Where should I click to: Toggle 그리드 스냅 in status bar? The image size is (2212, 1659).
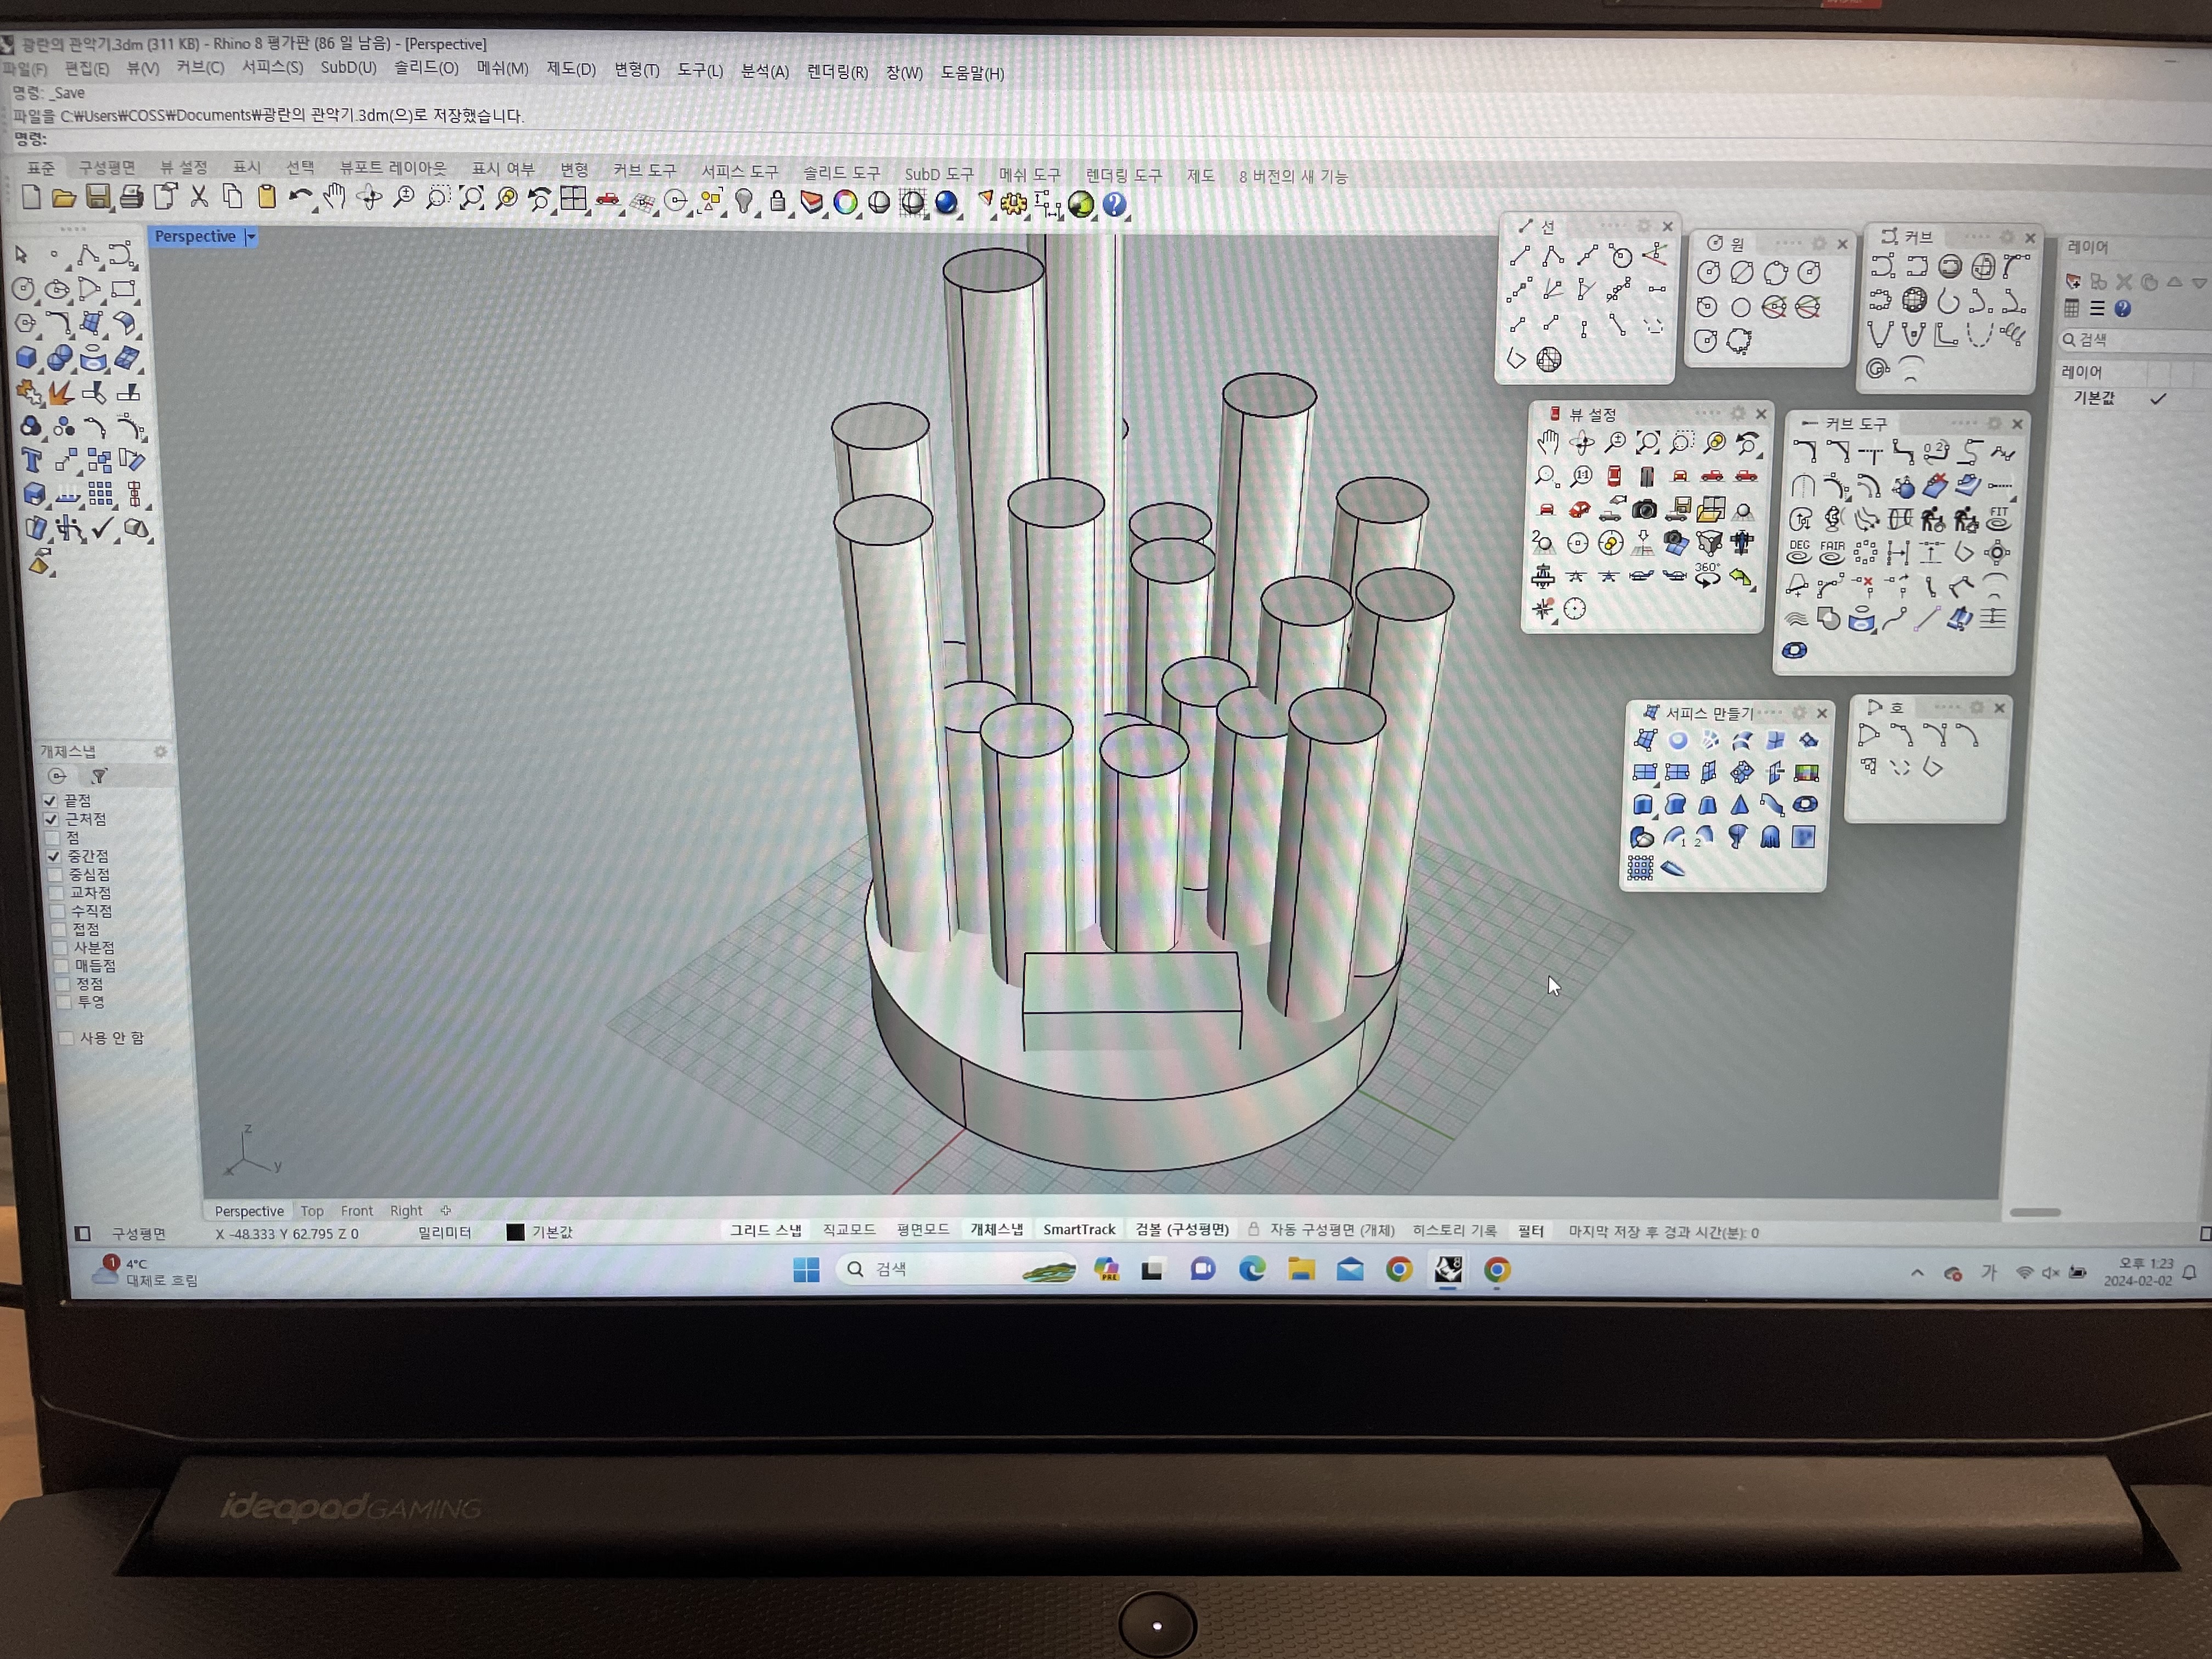765,1229
